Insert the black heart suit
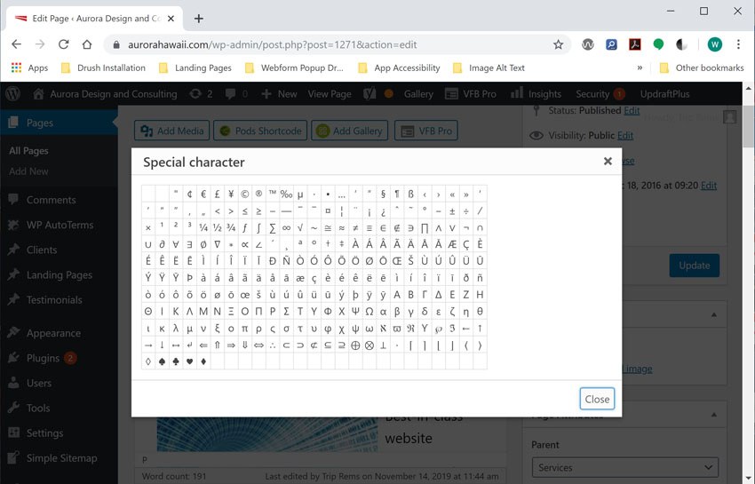The image size is (755, 484). coord(190,361)
